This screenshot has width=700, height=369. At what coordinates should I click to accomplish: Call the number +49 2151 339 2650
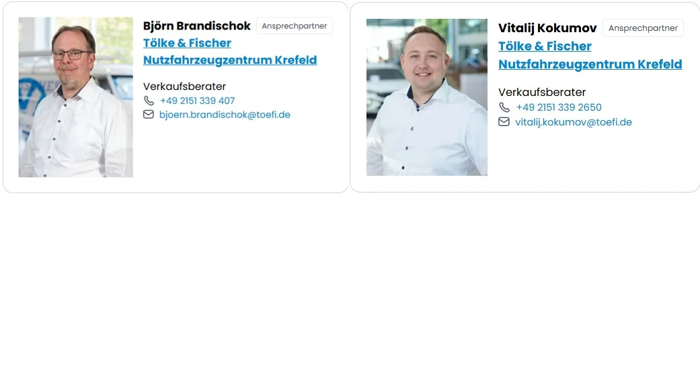[559, 107]
